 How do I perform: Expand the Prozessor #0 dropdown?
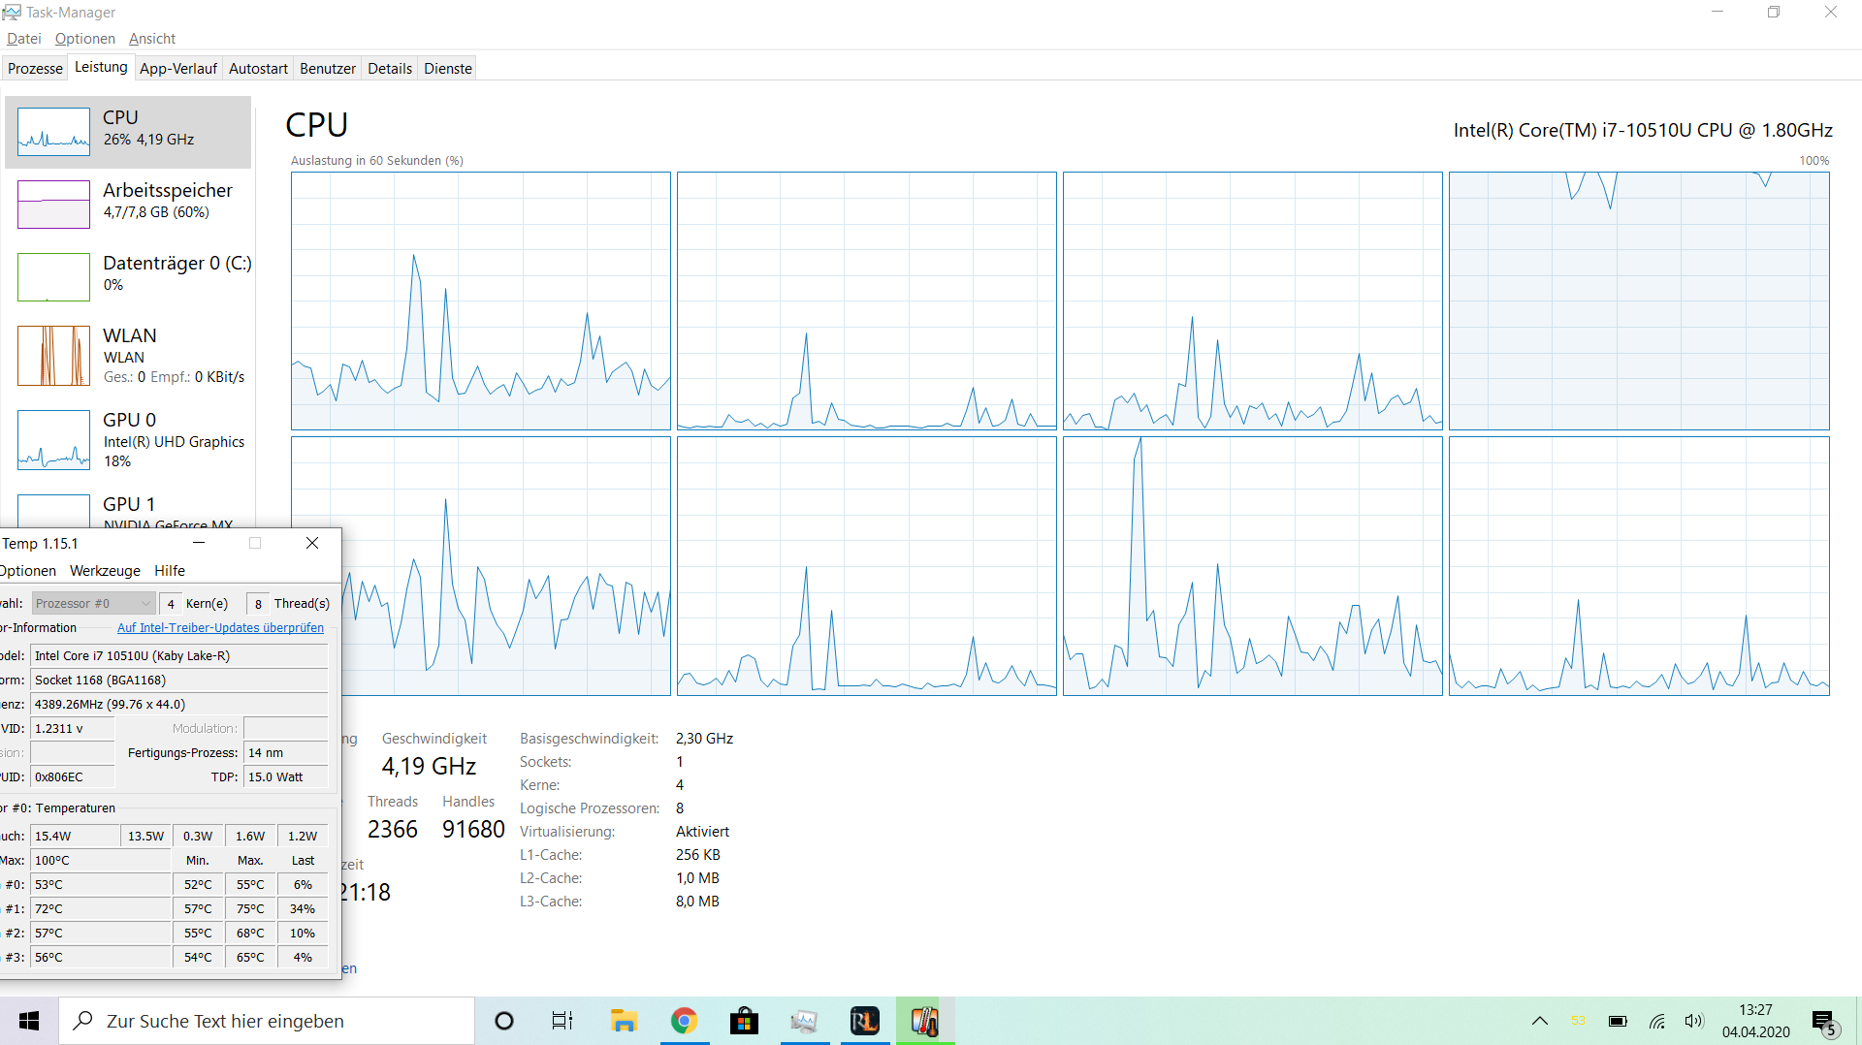pyautogui.click(x=93, y=603)
